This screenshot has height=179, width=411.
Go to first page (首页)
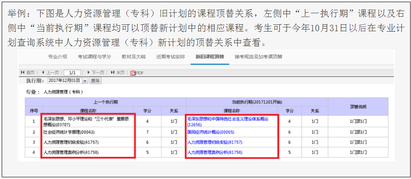tap(29, 73)
